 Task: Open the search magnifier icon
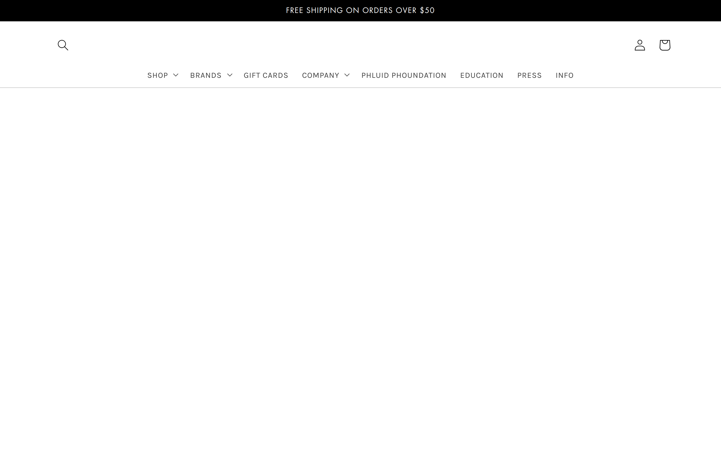click(63, 45)
